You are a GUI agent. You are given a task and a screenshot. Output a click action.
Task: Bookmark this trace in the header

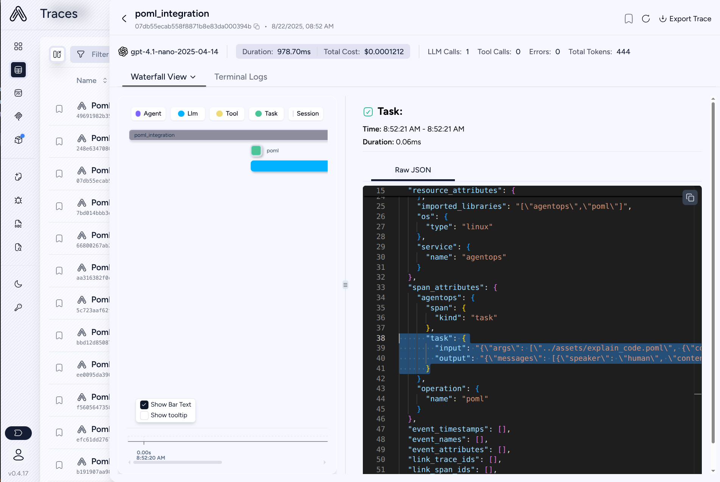pyautogui.click(x=629, y=19)
